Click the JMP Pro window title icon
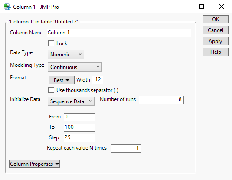The height and width of the screenshot is (180, 232). point(7,7)
